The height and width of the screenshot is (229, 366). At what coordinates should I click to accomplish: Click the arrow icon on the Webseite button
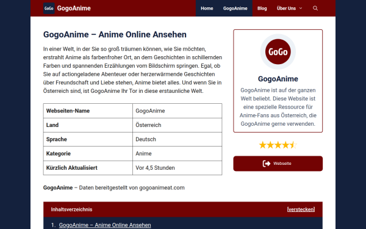267,164
